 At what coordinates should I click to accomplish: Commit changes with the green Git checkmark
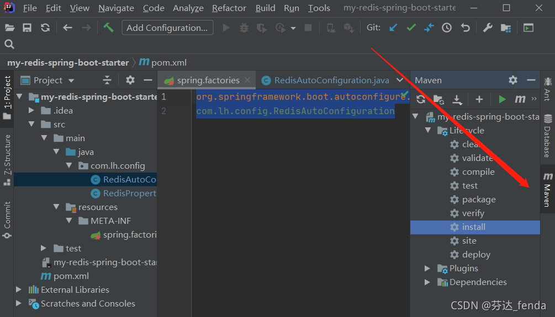pos(411,28)
